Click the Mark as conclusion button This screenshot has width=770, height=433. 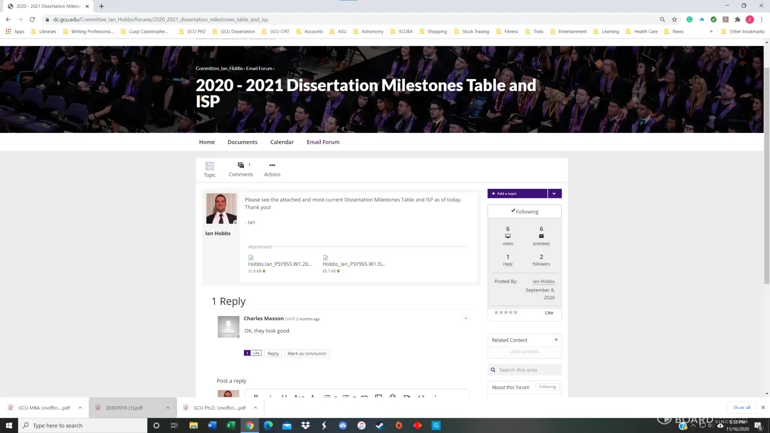coord(307,354)
